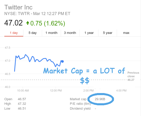Image resolution: width=141 pixels, height=116 pixels.
Task: Click the Previous close 46.27 label
Action: [x=133, y=76]
